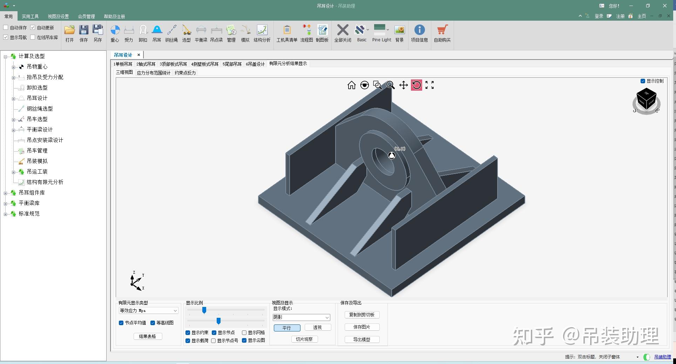Open 项目信息 project info
Image resolution: width=676 pixels, height=364 pixels.
(419, 34)
